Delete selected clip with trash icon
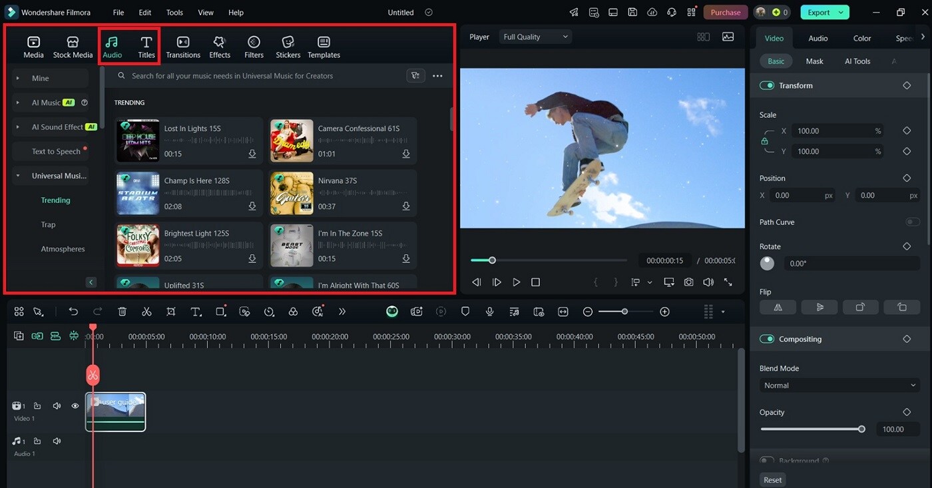 point(122,312)
